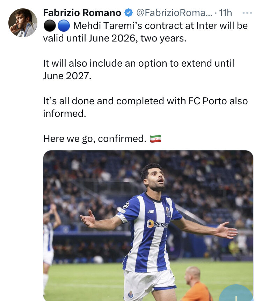
Task: Click the blue circle emoji
Action: (x=64, y=25)
